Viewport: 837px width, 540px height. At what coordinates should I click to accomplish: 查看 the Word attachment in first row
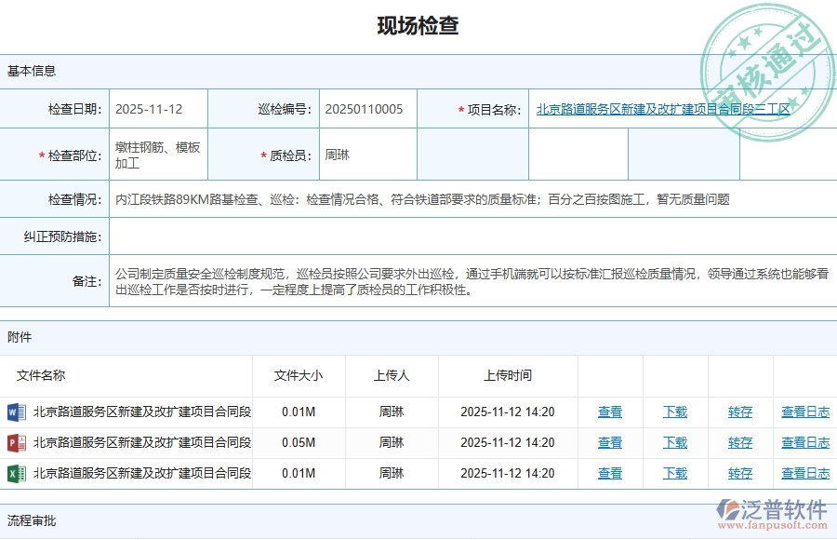point(610,412)
